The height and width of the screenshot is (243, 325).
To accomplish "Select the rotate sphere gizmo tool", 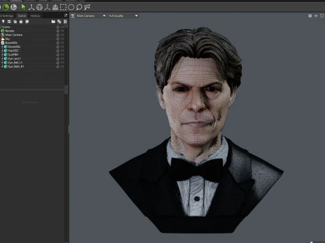I will 39,7.
